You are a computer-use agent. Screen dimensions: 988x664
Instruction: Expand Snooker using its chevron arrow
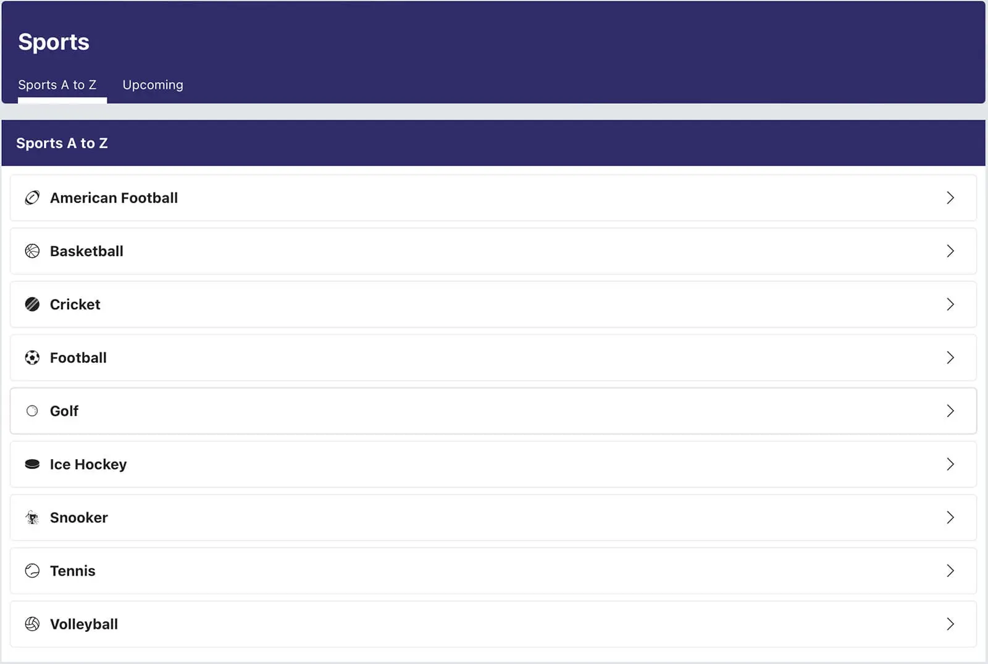pos(950,518)
